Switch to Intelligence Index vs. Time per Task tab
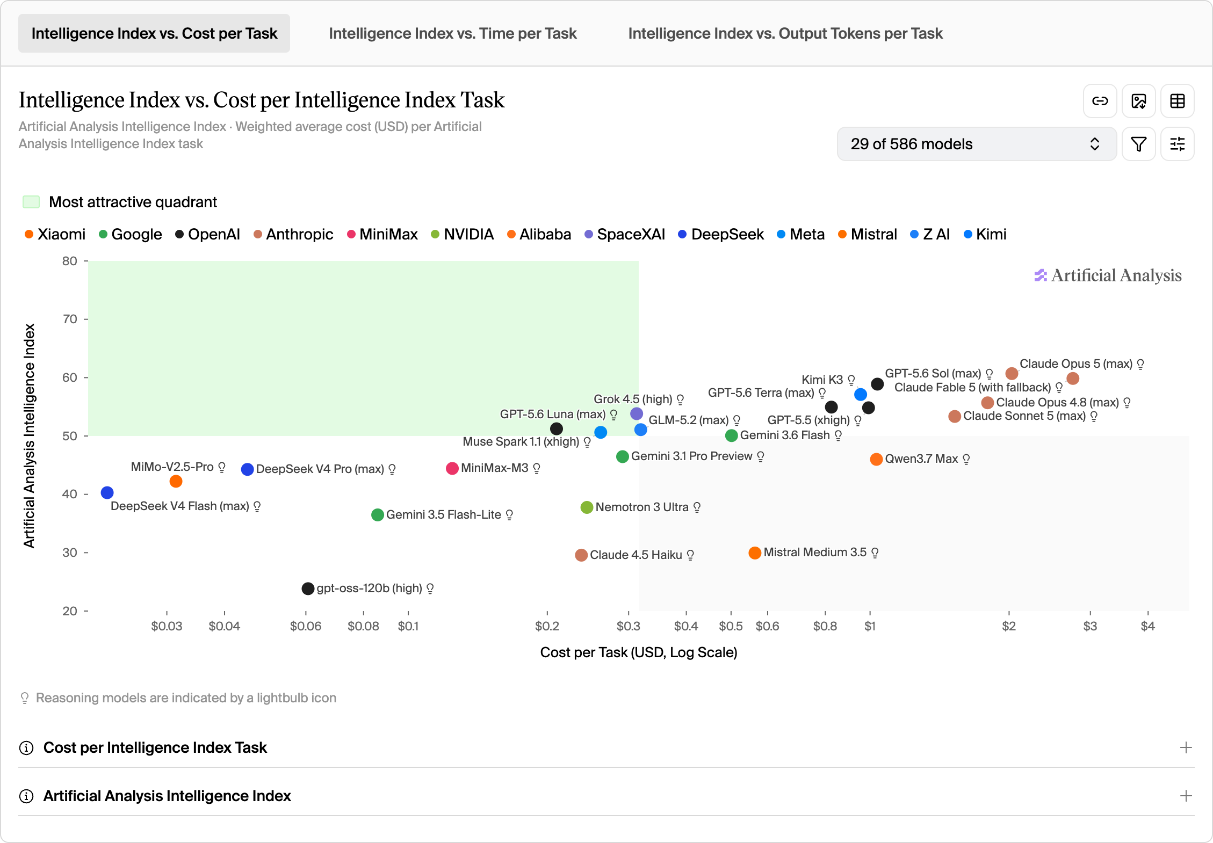 [x=452, y=33]
